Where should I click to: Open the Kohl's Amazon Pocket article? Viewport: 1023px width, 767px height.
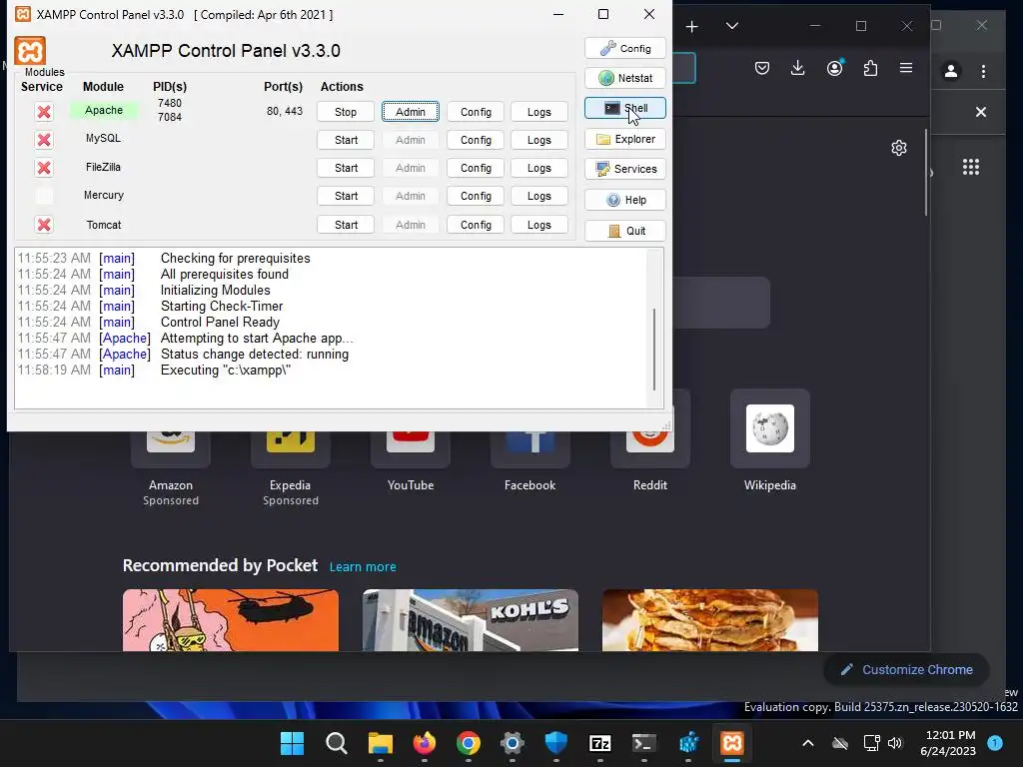(x=471, y=620)
